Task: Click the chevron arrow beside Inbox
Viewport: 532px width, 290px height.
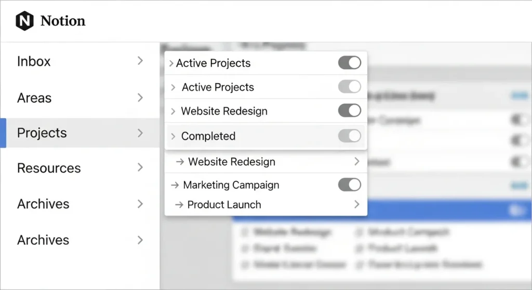Action: [x=140, y=61]
